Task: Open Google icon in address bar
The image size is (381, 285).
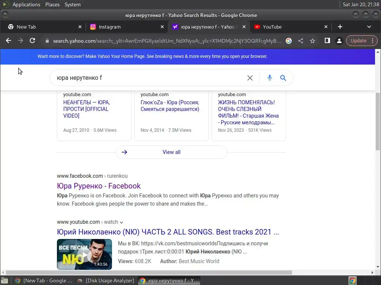Action: pyautogui.click(x=289, y=41)
